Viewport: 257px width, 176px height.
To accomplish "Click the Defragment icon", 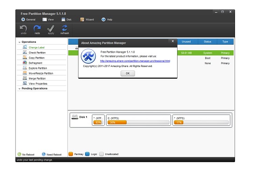I will pos(25,62).
